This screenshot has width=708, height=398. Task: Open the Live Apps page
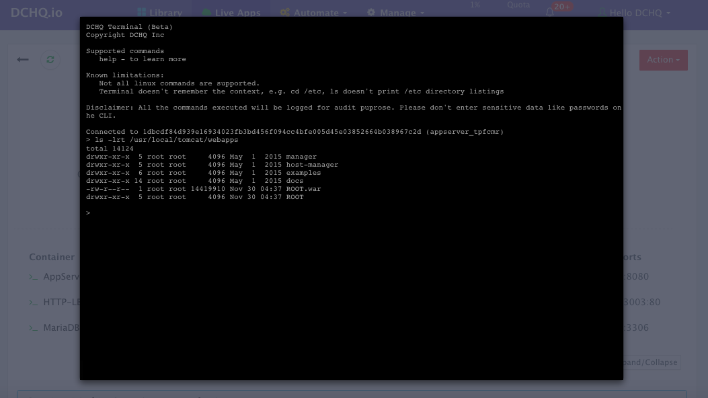pos(231,13)
